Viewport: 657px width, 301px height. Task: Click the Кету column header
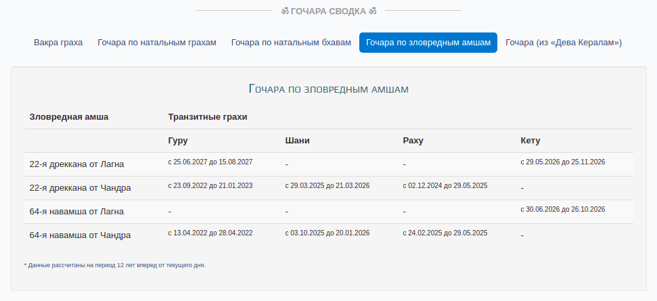(x=530, y=141)
